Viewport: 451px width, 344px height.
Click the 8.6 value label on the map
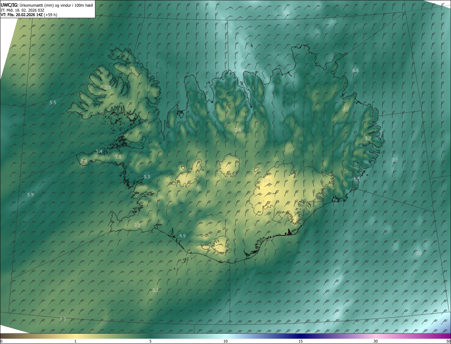286,13
